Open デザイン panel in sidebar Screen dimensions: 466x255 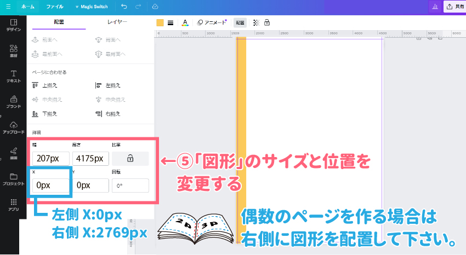click(x=13, y=25)
